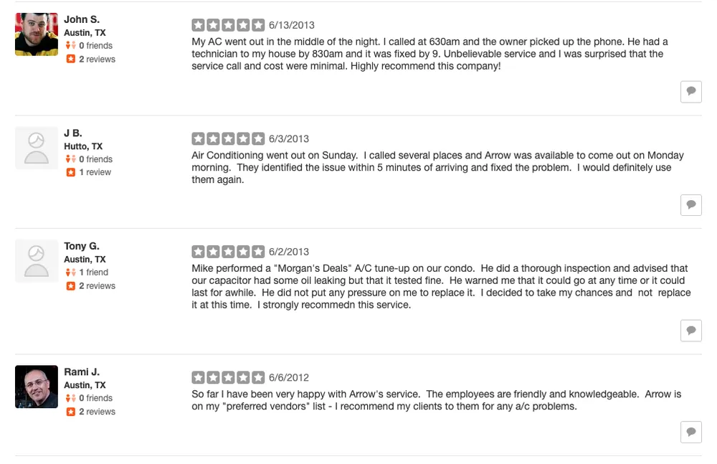Open John S. profile photo
Viewport: 717px width, 464px height.
[37, 34]
